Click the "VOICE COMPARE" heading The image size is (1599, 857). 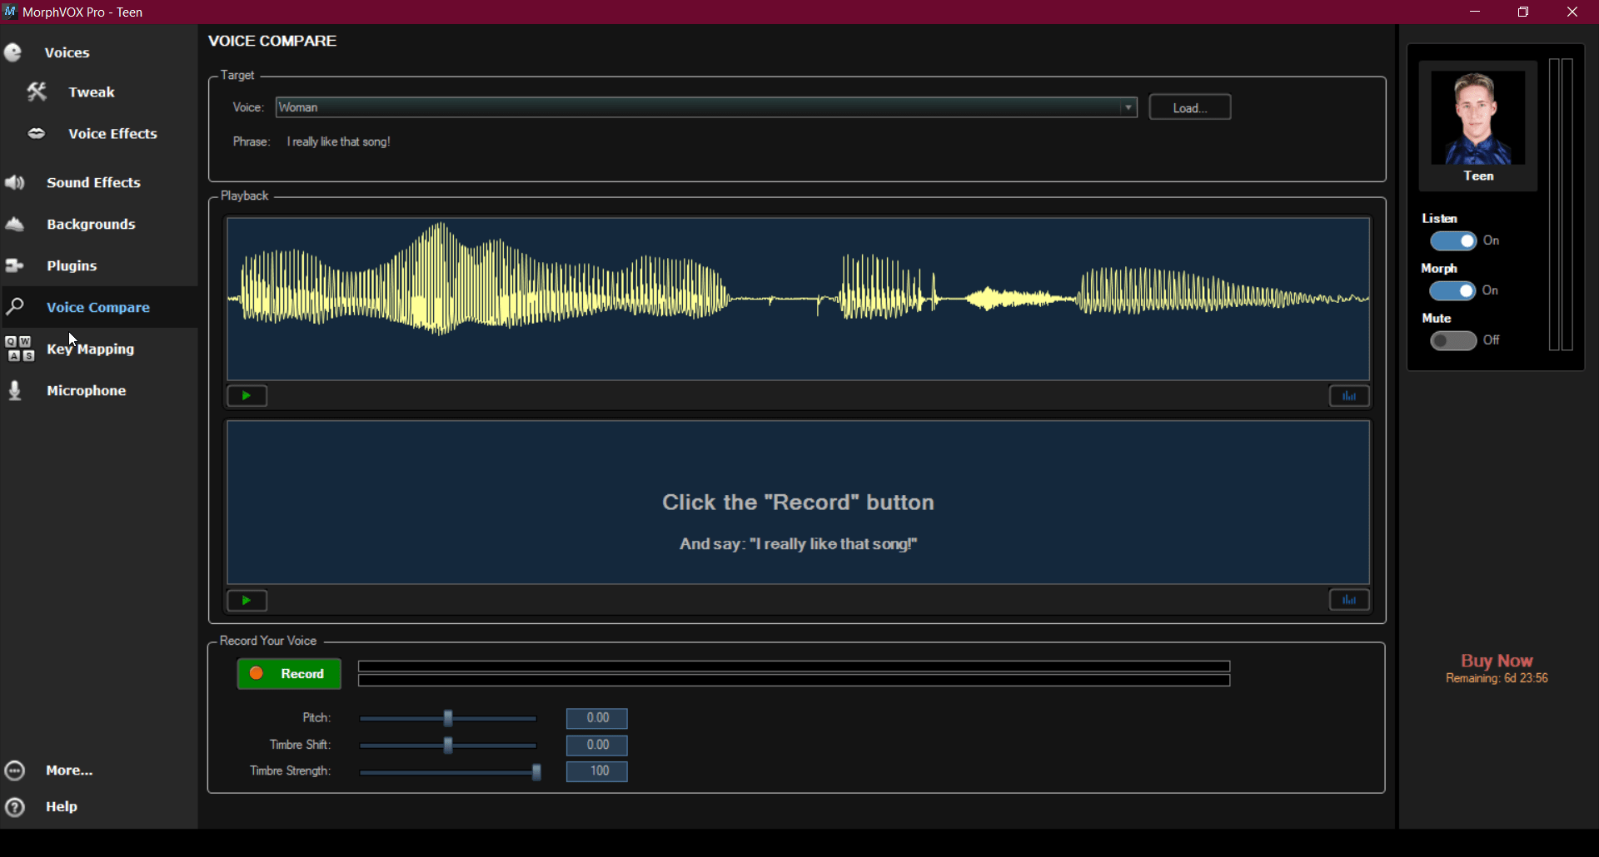(x=272, y=41)
